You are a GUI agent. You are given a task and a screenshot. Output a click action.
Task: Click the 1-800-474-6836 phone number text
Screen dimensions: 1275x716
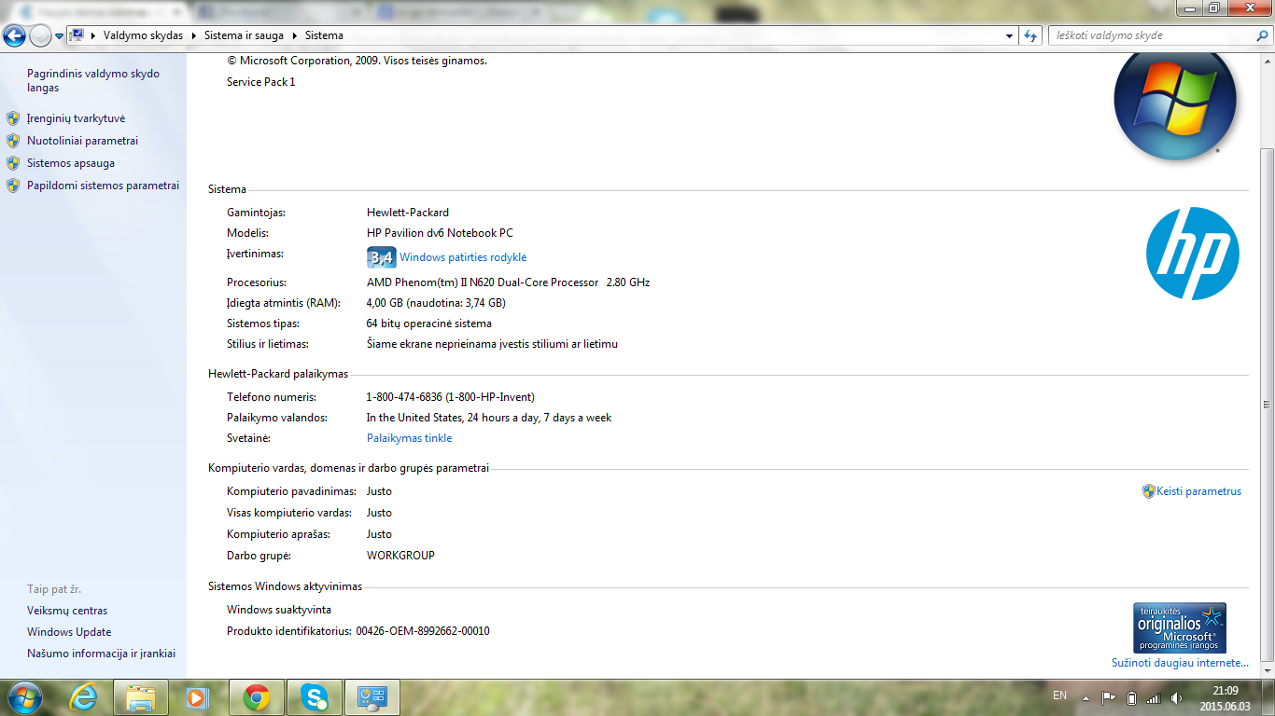click(451, 397)
